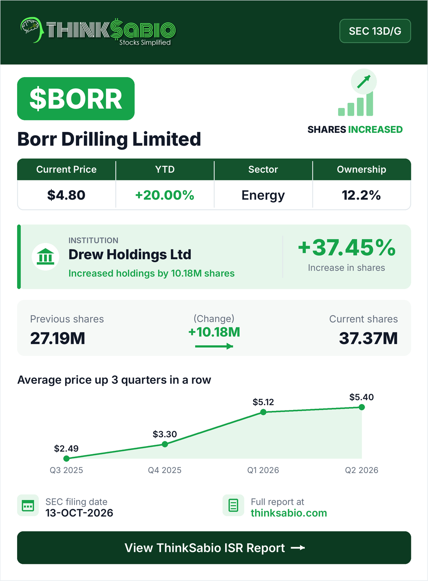This screenshot has height=581, width=428.
Task: Click the +10.18M change value
Action: click(214, 332)
